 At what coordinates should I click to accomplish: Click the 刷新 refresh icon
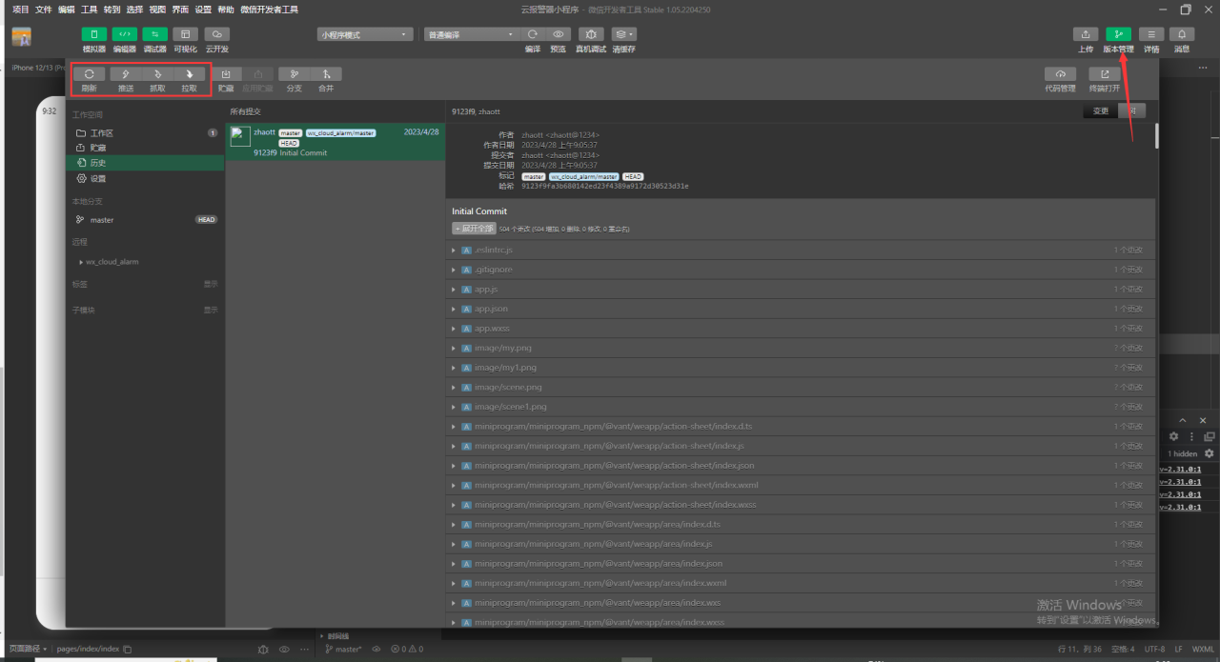click(x=89, y=74)
